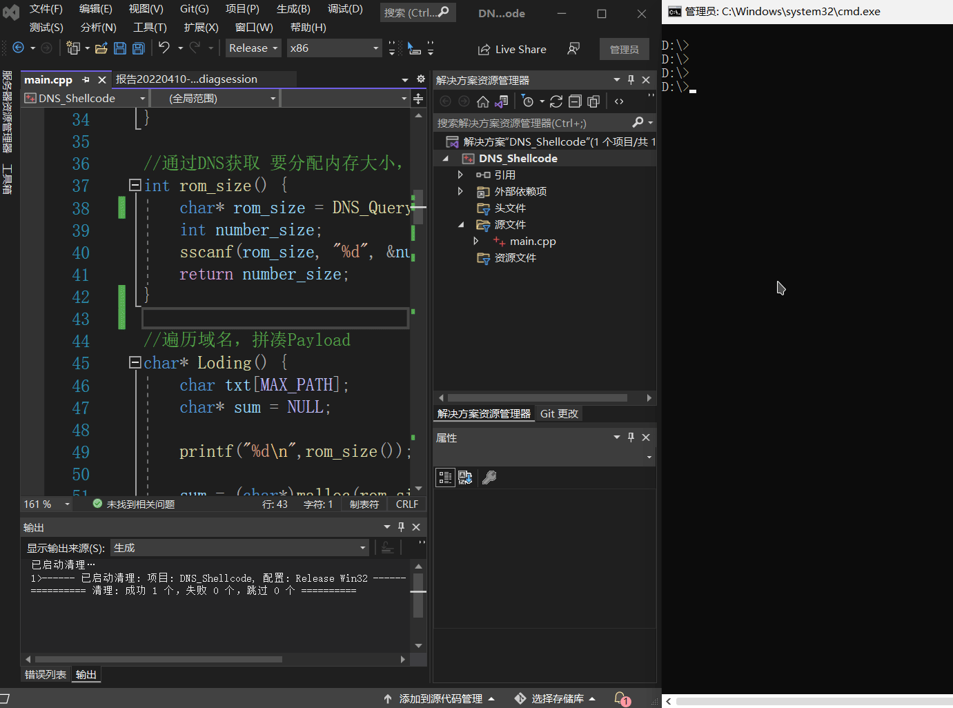953x708 pixels.
Task: Collapse all items in Solution Explorer
Action: coord(575,101)
